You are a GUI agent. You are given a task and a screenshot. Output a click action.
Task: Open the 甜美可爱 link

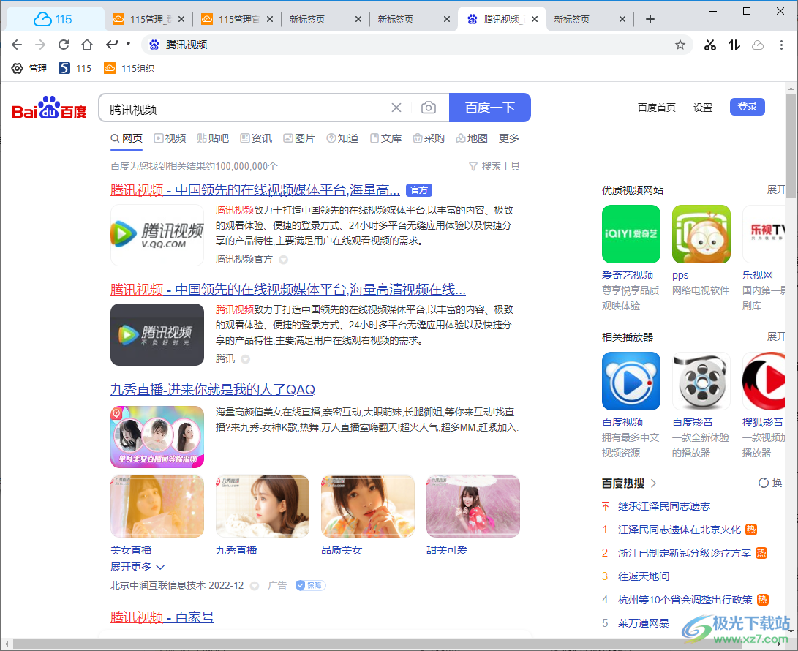point(447,550)
